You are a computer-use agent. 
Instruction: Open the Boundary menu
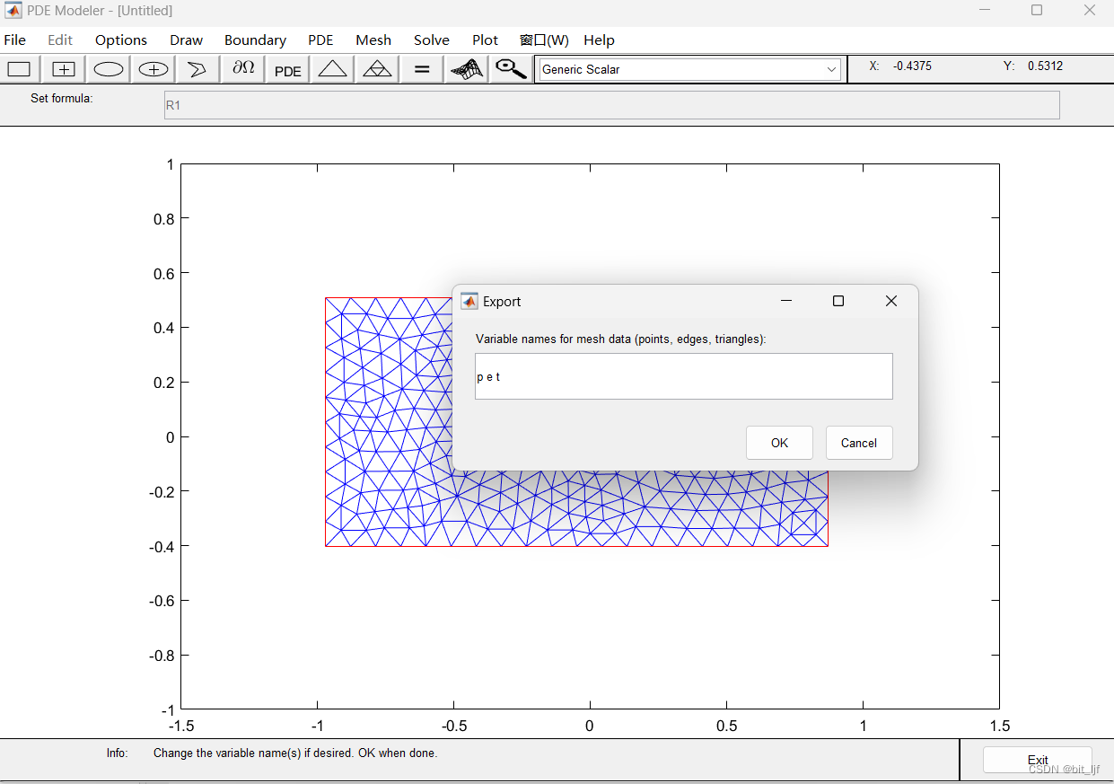pos(255,40)
